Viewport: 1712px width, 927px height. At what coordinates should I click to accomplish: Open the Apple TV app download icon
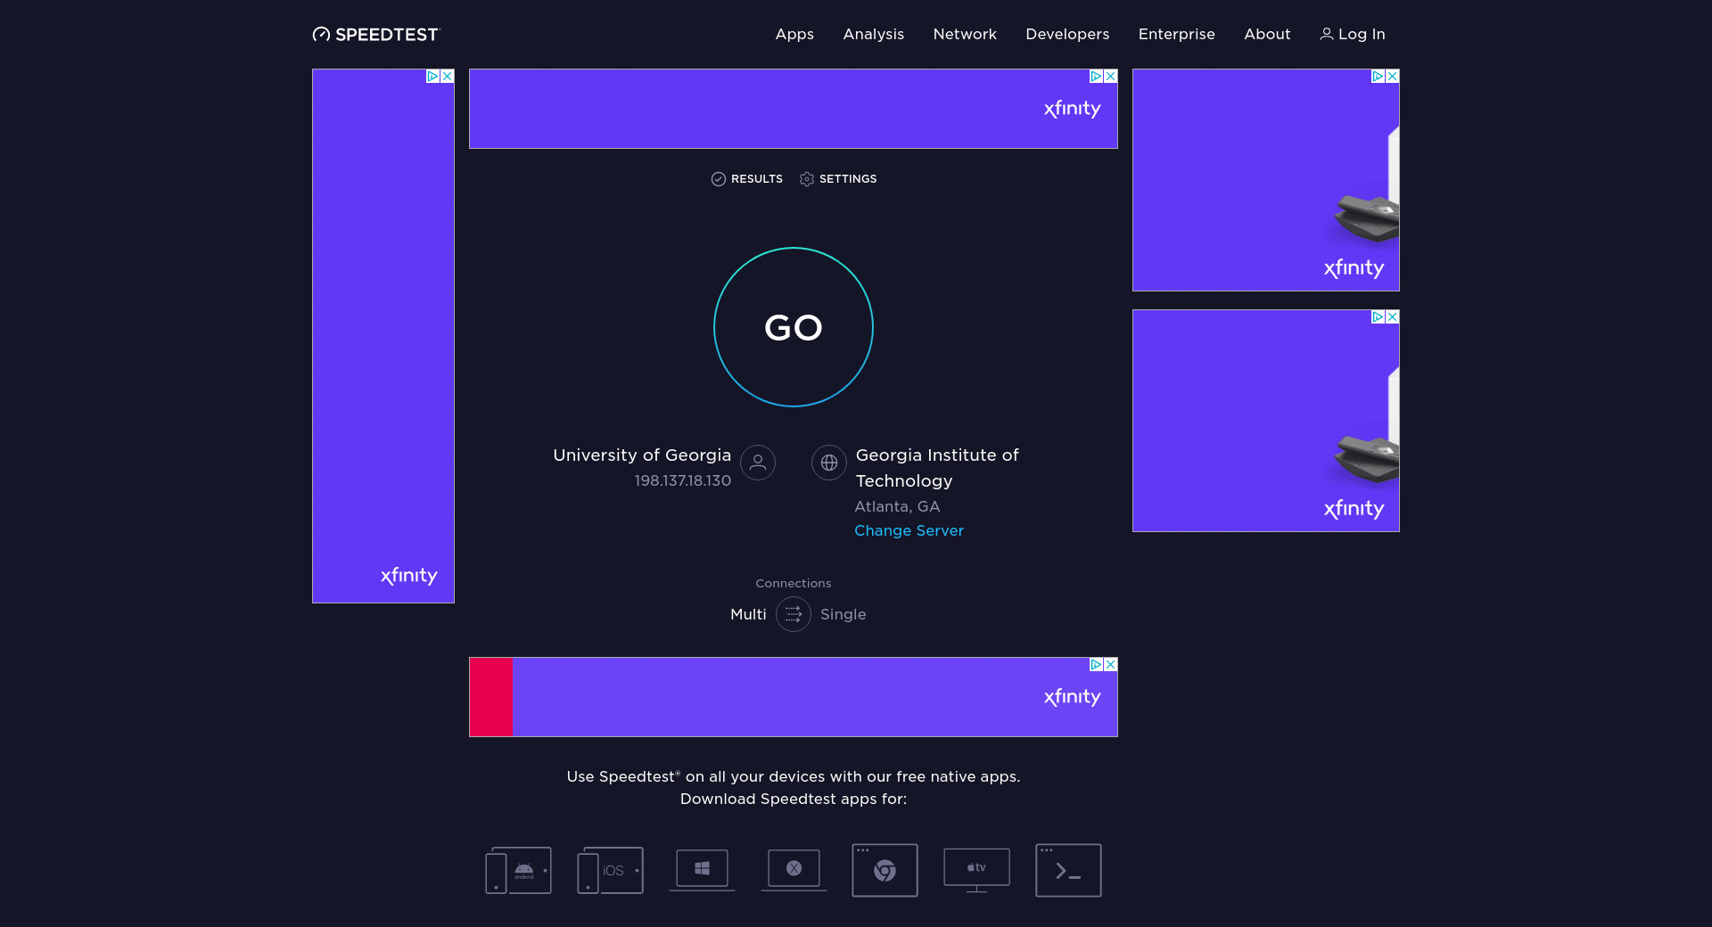pyautogui.click(x=976, y=870)
